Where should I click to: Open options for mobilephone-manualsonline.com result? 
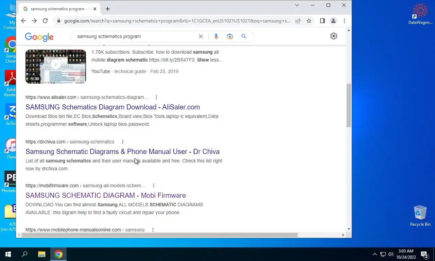coord(153,230)
